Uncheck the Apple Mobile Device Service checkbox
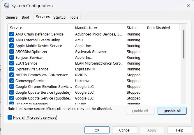 point(12,46)
